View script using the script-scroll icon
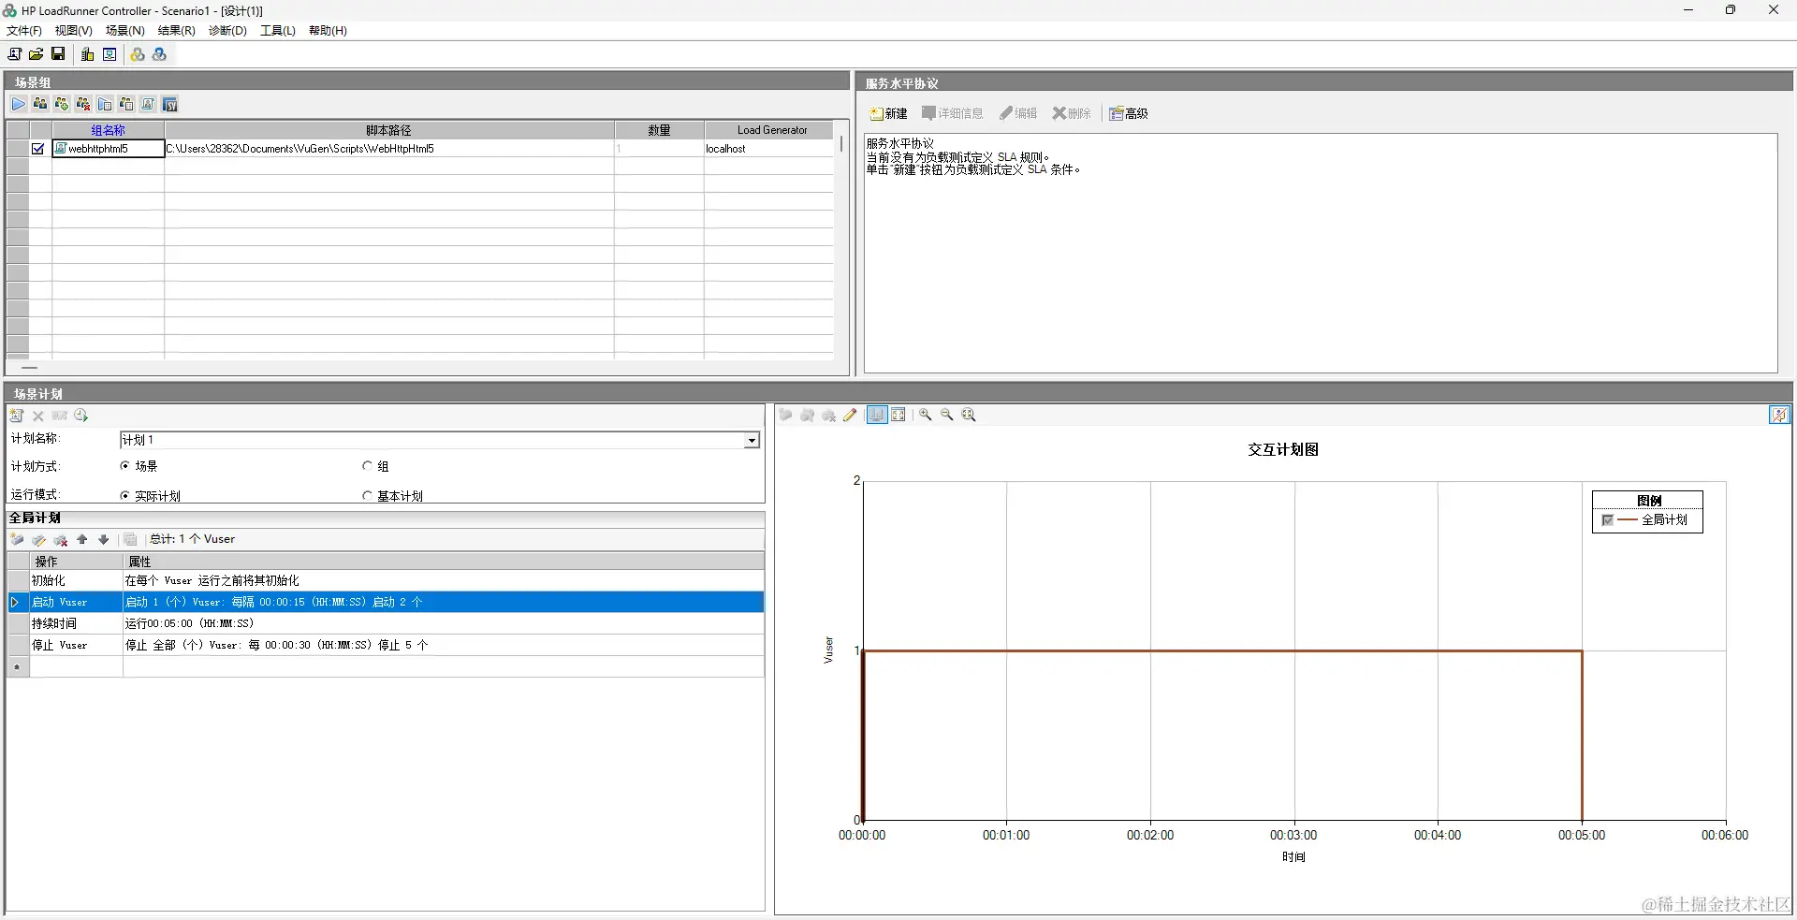 click(x=148, y=104)
